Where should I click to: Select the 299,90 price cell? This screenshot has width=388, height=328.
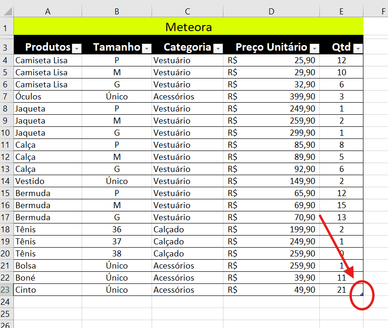pyautogui.click(x=272, y=132)
